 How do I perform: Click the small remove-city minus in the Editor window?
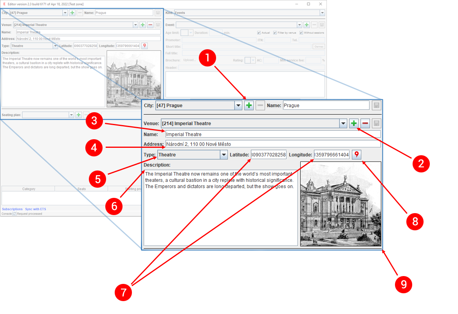pyautogui.click(x=80, y=13)
